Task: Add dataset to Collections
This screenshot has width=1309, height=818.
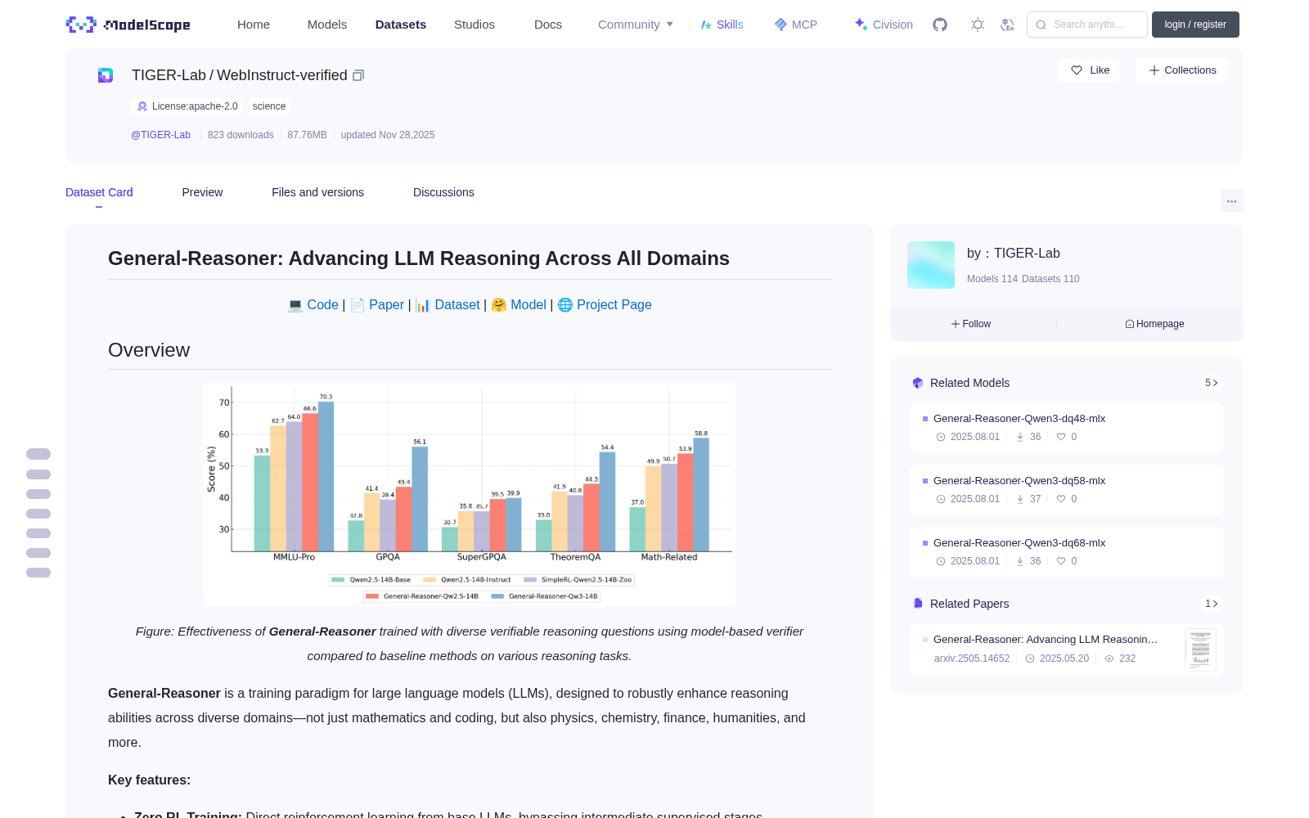Action: pyautogui.click(x=1181, y=70)
